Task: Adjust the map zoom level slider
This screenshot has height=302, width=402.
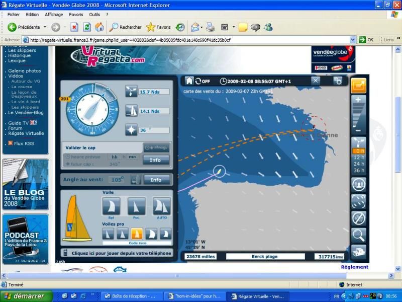Action: (358, 115)
